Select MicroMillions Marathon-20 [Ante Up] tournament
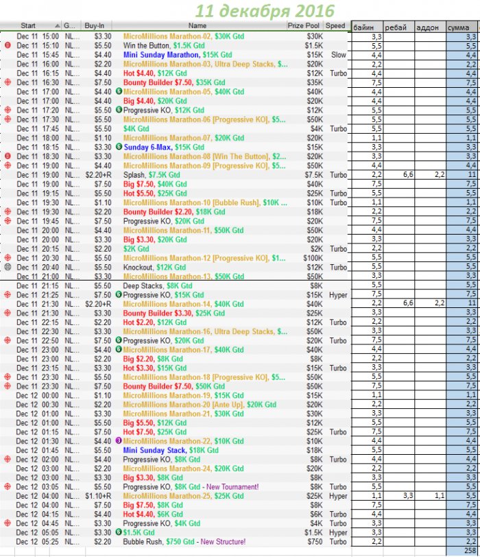 point(200,404)
